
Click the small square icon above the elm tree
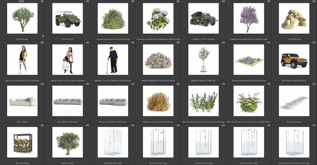click(20, 1)
